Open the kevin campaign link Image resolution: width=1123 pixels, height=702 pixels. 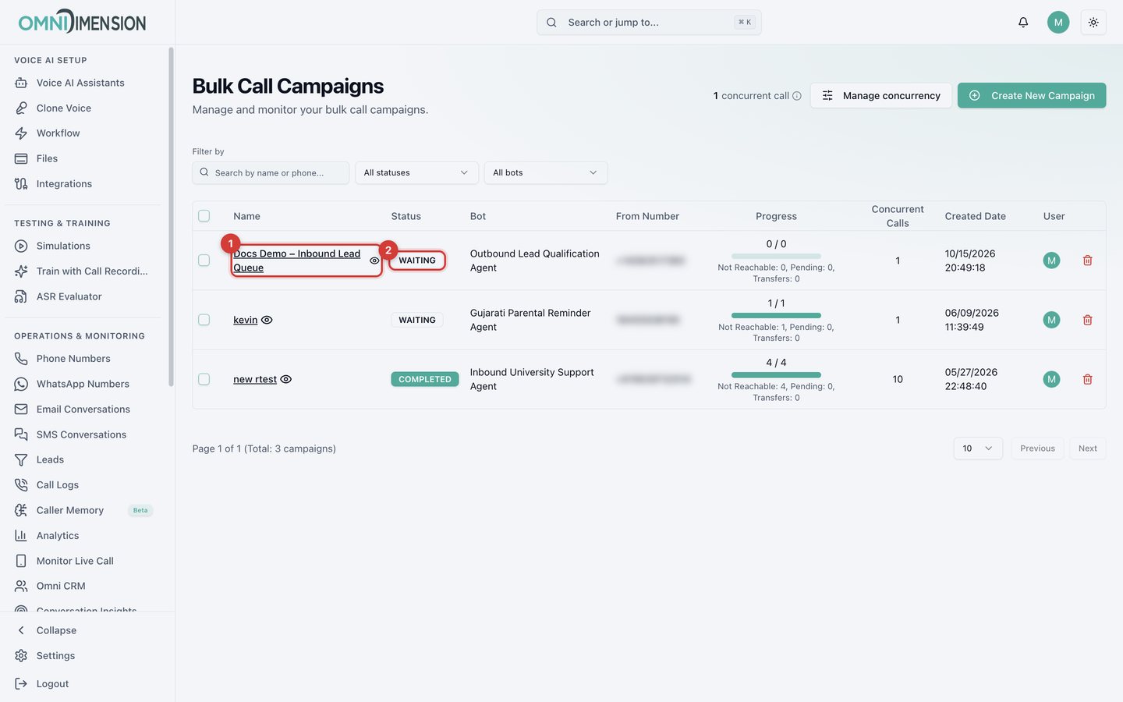point(245,320)
